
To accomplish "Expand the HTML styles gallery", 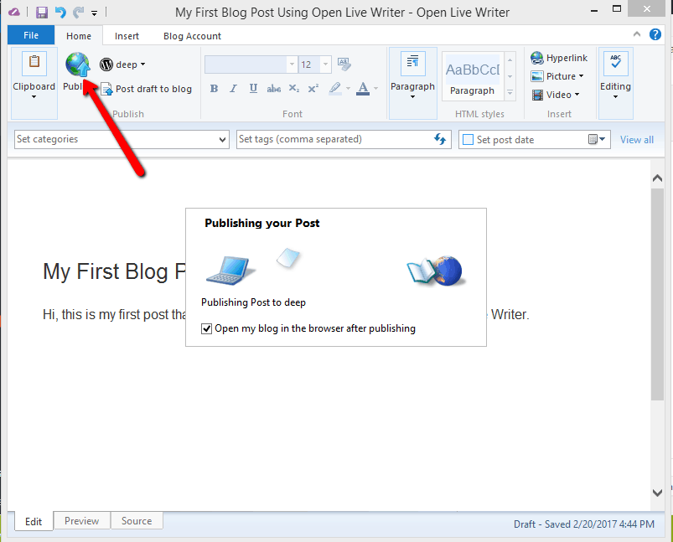I will [510, 93].
